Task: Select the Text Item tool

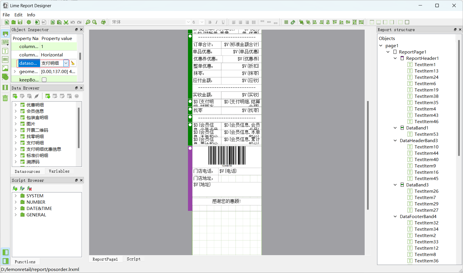Action: [5, 51]
